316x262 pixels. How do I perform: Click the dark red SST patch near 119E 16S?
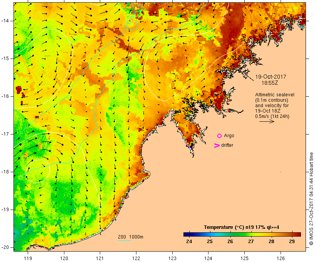coord(18,89)
